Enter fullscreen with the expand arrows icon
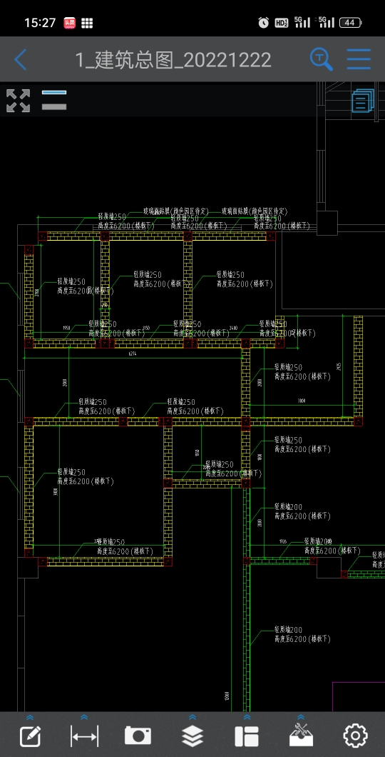The image size is (385, 757). [x=18, y=101]
